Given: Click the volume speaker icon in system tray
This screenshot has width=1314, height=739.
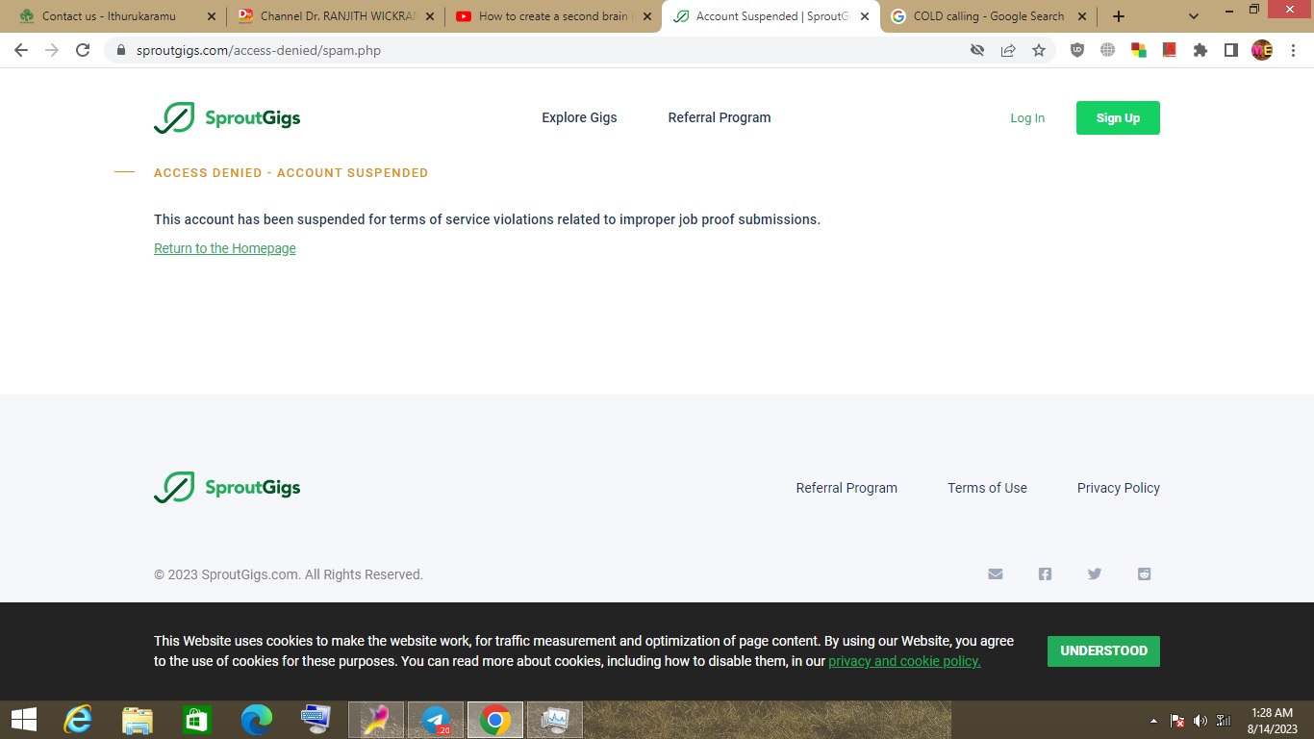Looking at the screenshot, I should (1200, 721).
